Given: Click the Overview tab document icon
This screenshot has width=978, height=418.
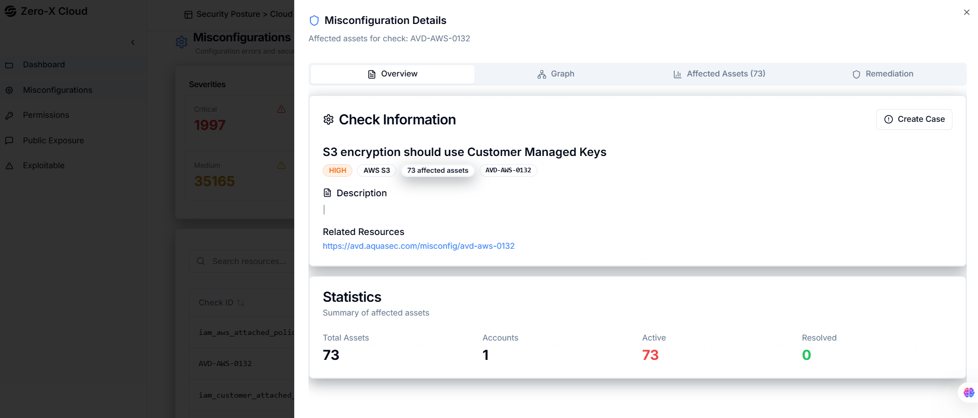Looking at the screenshot, I should click(372, 74).
